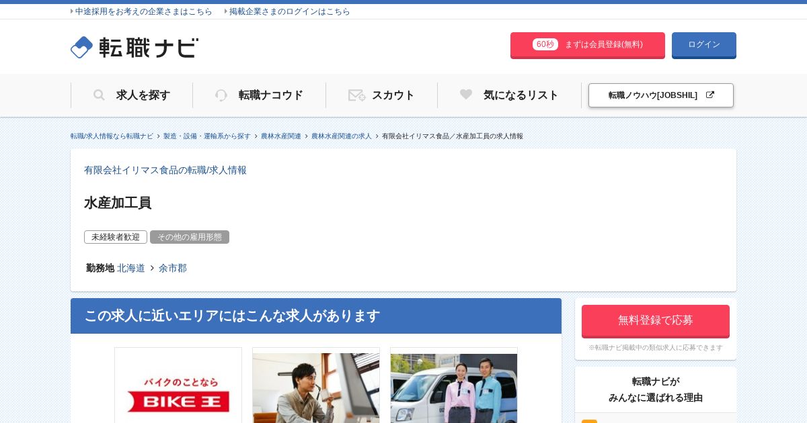Open the スカウト menu item
This screenshot has height=423, width=807.
(x=381, y=95)
